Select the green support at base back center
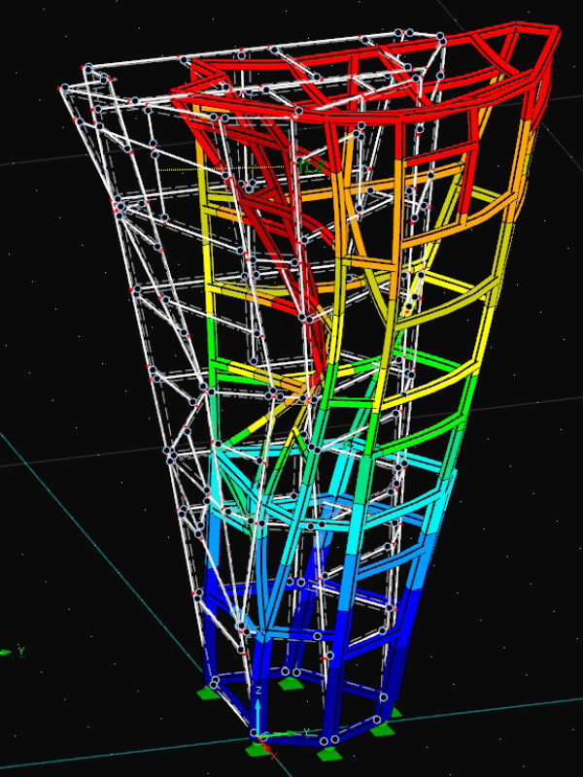Viewport: 583px width, 777px height. (291, 683)
